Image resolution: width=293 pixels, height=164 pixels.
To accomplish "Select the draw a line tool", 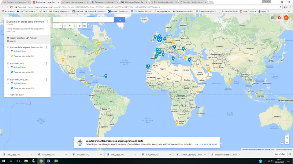I will point(74,26).
